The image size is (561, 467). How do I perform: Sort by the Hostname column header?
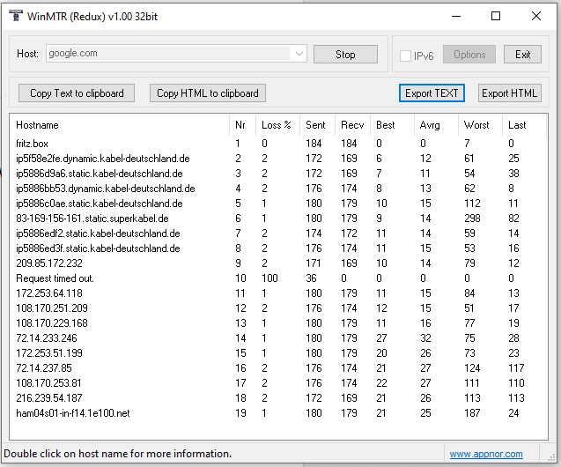[x=120, y=125]
